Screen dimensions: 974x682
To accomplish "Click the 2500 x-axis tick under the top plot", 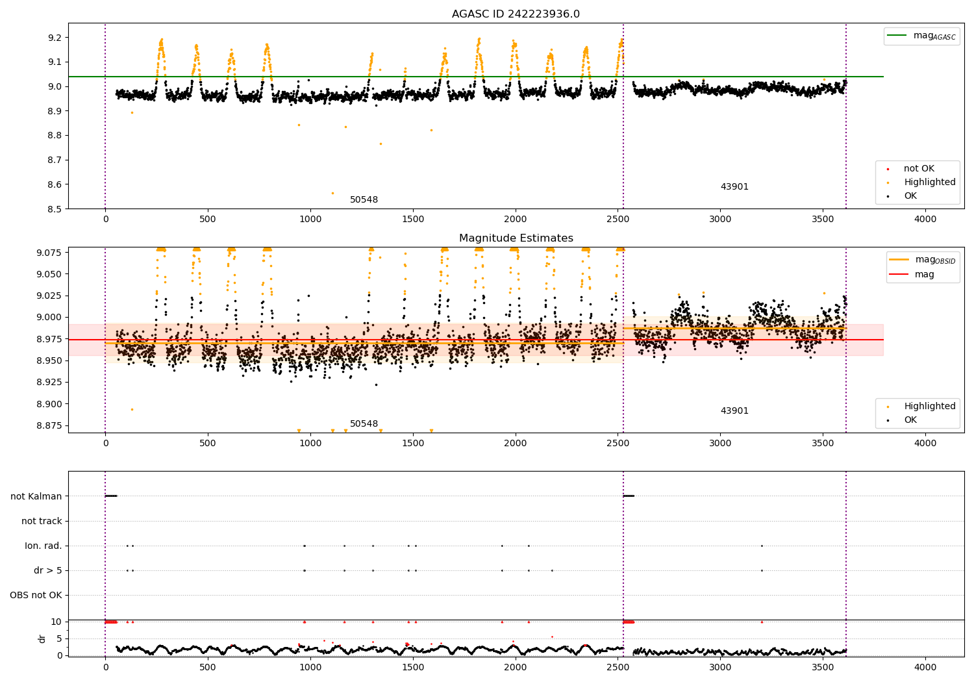I will click(618, 220).
